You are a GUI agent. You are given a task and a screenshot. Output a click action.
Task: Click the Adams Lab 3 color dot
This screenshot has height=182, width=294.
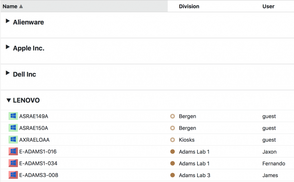click(173, 175)
